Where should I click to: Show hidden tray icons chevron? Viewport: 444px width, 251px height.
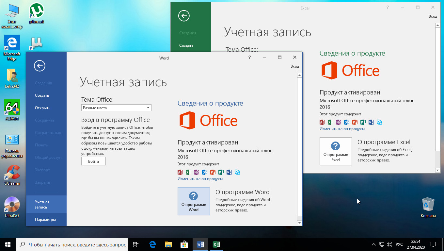(374, 244)
